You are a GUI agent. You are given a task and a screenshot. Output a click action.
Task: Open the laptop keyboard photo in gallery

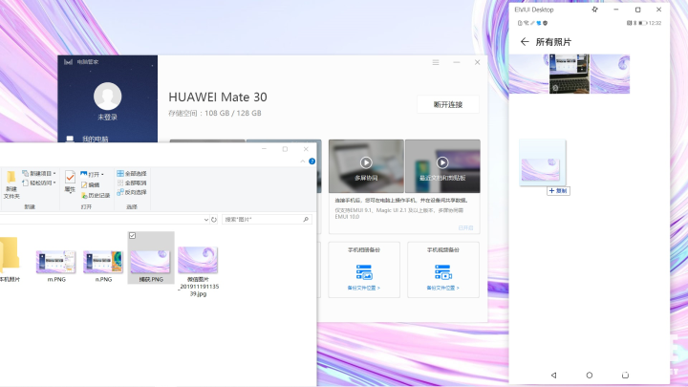click(570, 74)
